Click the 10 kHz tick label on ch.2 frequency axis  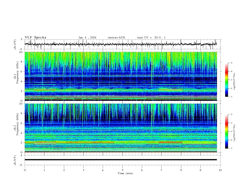(22, 104)
